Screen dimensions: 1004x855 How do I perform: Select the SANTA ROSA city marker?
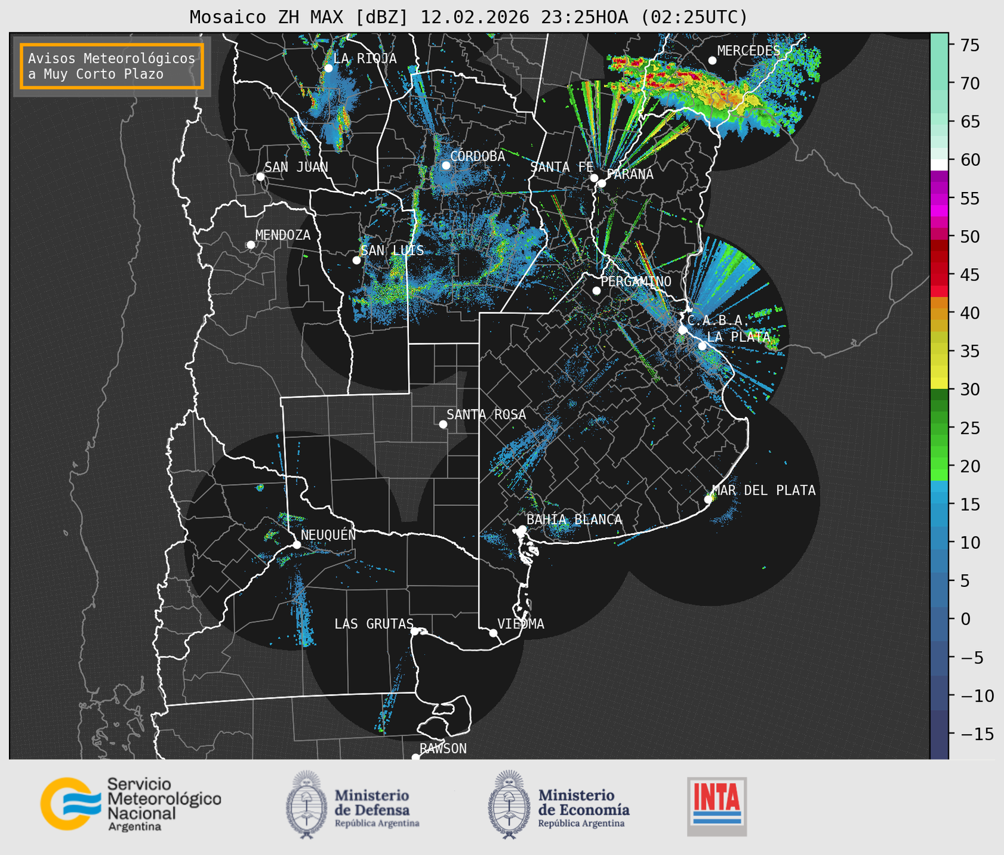click(x=443, y=425)
